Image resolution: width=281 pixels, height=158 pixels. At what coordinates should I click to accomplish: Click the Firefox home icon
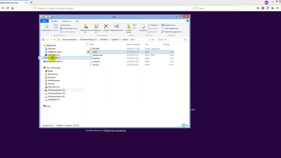pos(13,8)
